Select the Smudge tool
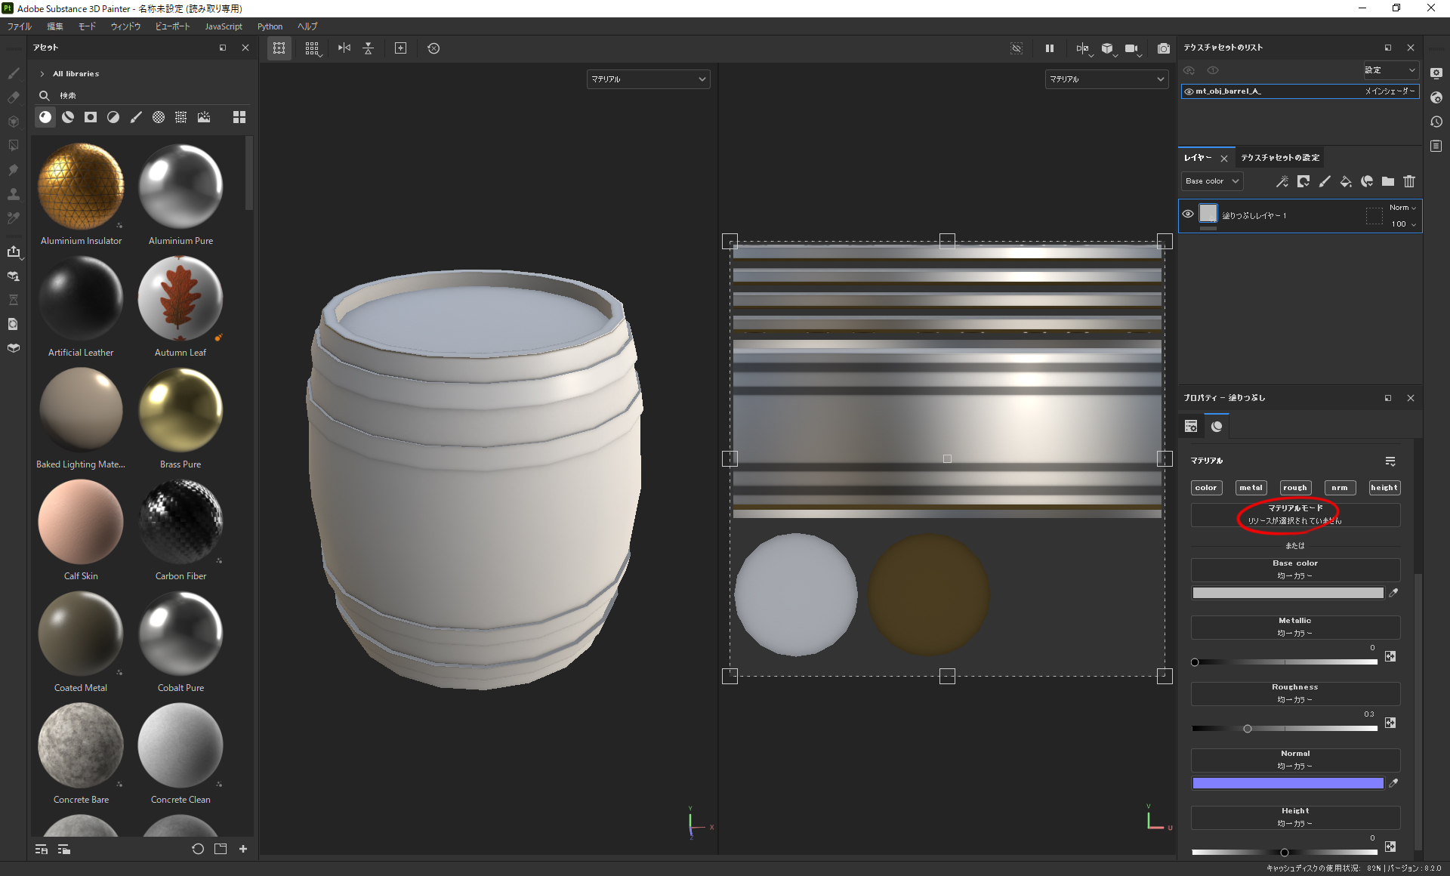Screen dimensions: 1450x876 (14, 170)
